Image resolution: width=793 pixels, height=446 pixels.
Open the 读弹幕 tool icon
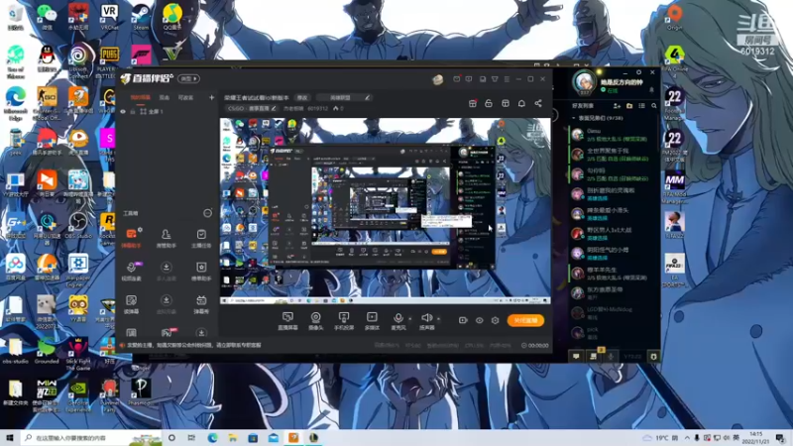tap(131, 304)
